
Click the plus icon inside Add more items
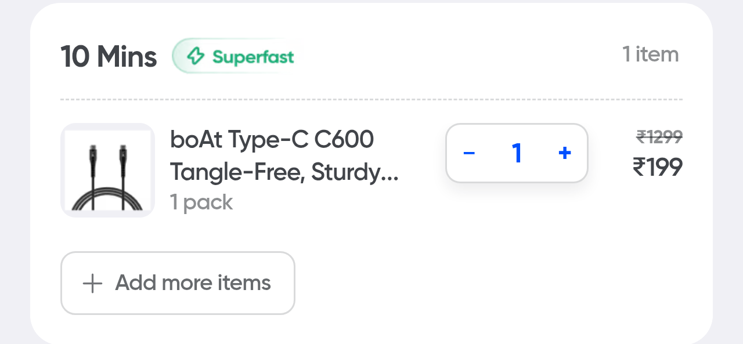pos(91,283)
